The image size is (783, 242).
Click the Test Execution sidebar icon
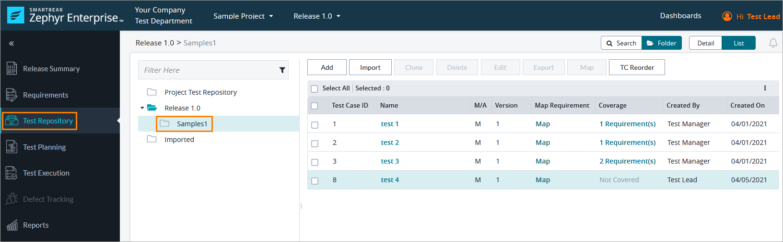[12, 173]
